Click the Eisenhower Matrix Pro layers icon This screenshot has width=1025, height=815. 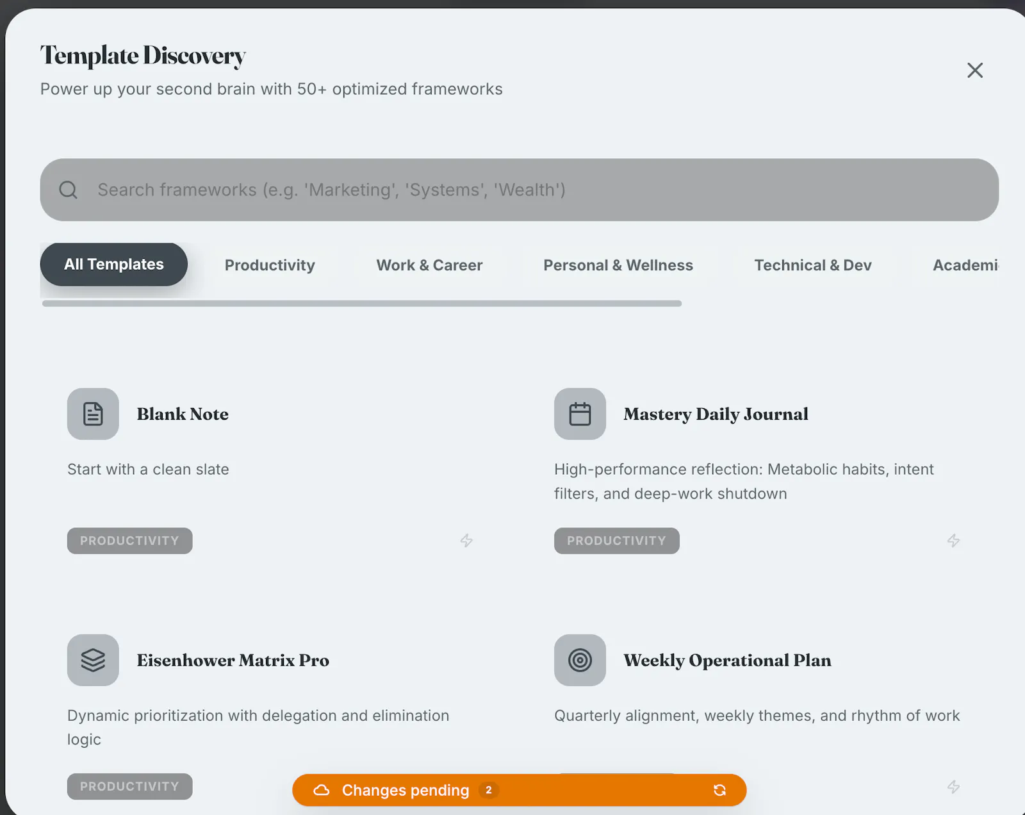[93, 660]
